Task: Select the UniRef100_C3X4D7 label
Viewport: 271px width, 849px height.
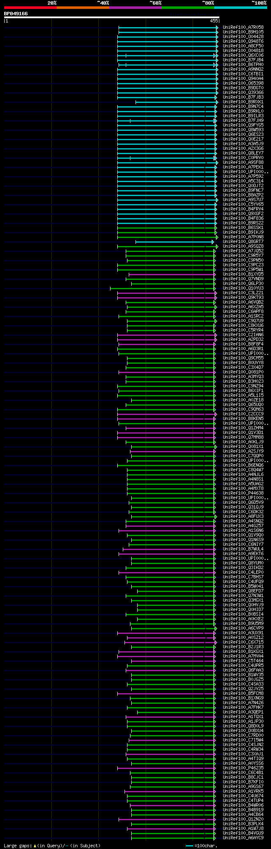Action: point(243,368)
